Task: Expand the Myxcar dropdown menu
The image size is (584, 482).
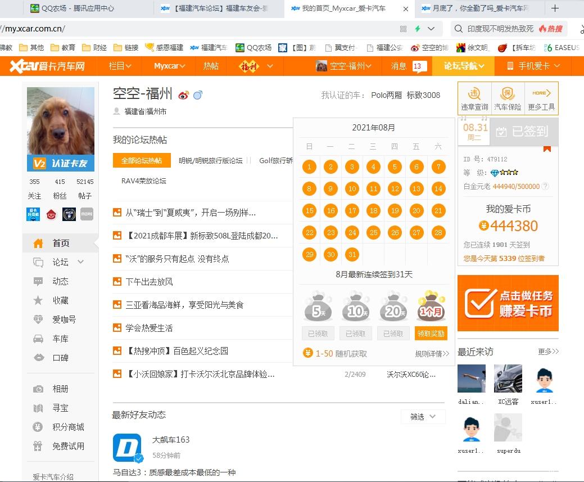Action: (x=169, y=66)
